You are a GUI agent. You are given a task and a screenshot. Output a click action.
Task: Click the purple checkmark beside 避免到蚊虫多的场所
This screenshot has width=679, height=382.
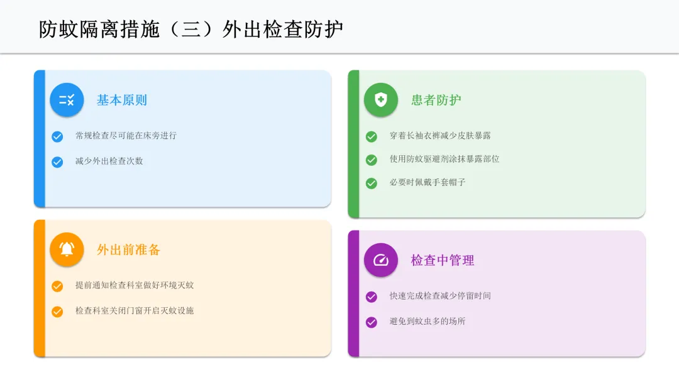tap(372, 322)
